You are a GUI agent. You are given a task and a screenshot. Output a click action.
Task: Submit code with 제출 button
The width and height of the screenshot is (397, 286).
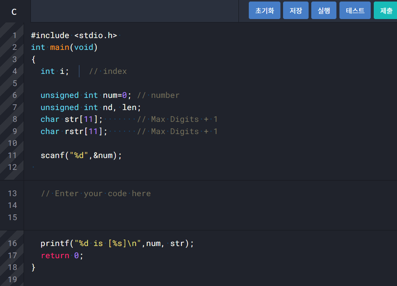(x=386, y=10)
